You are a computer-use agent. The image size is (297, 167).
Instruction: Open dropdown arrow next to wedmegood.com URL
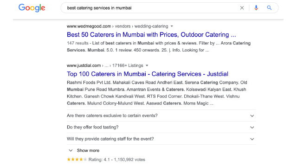click(172, 26)
